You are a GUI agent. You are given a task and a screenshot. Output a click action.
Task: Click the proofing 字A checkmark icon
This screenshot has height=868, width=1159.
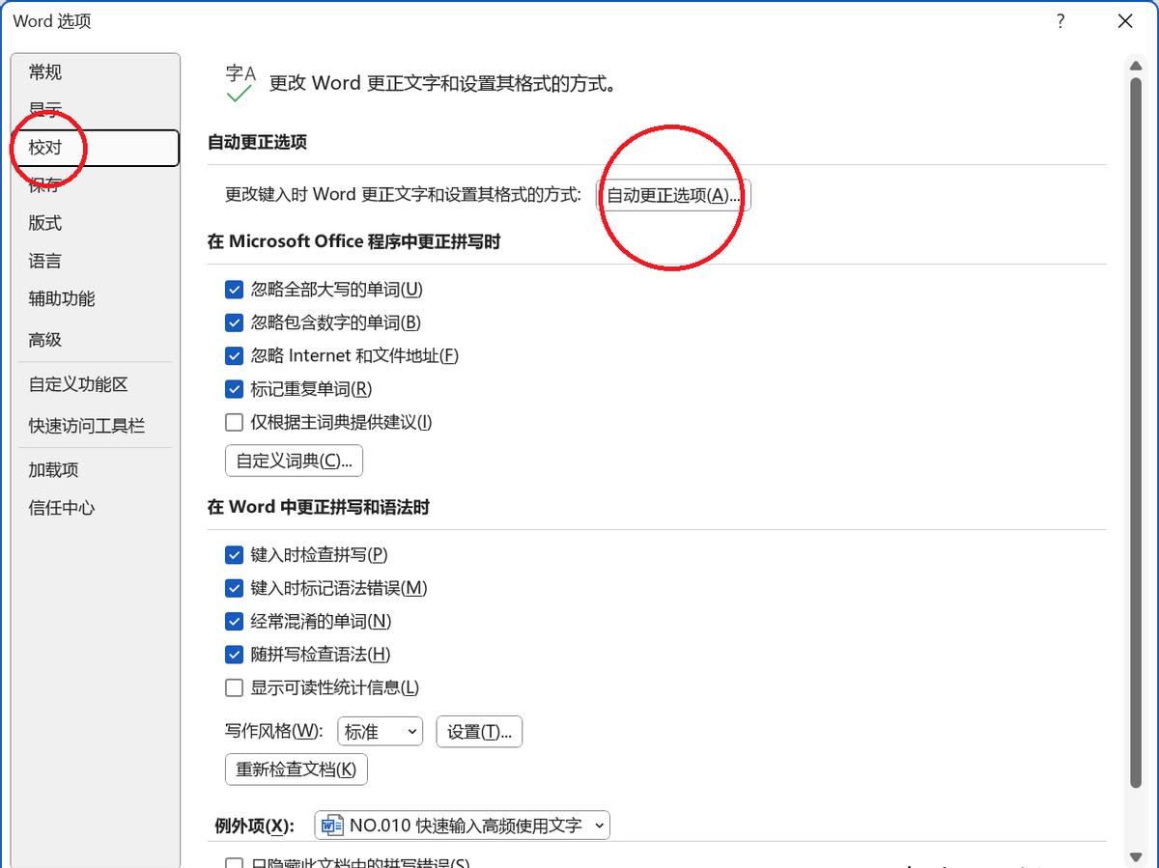pos(240,83)
